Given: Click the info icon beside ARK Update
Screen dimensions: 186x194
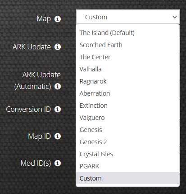Looking at the screenshot, I should [x=58, y=47].
